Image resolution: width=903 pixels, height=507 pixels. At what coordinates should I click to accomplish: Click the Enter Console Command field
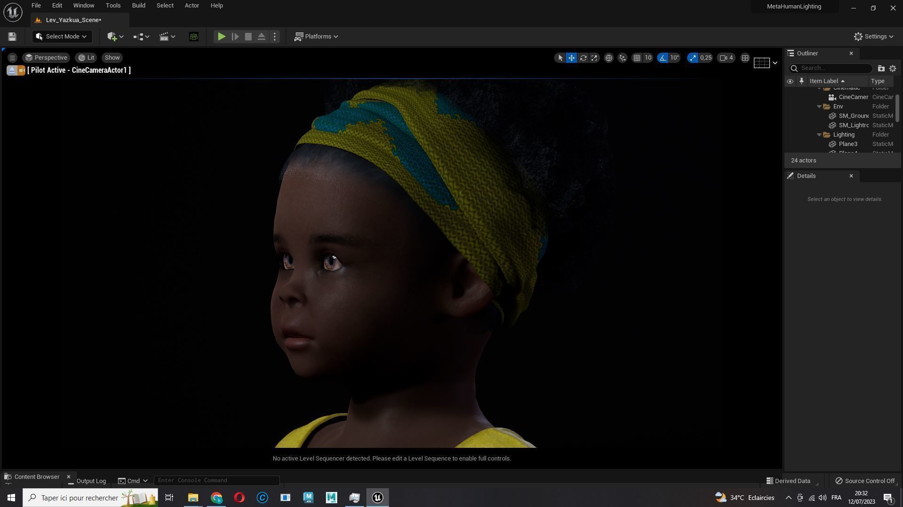click(x=216, y=480)
